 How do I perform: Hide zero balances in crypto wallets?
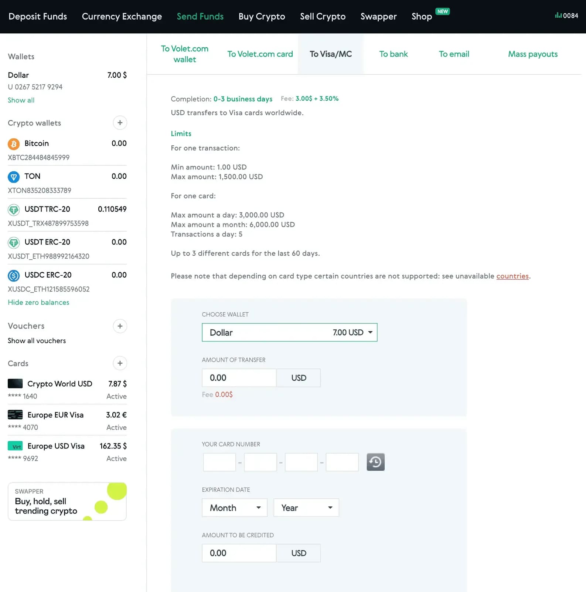point(38,302)
